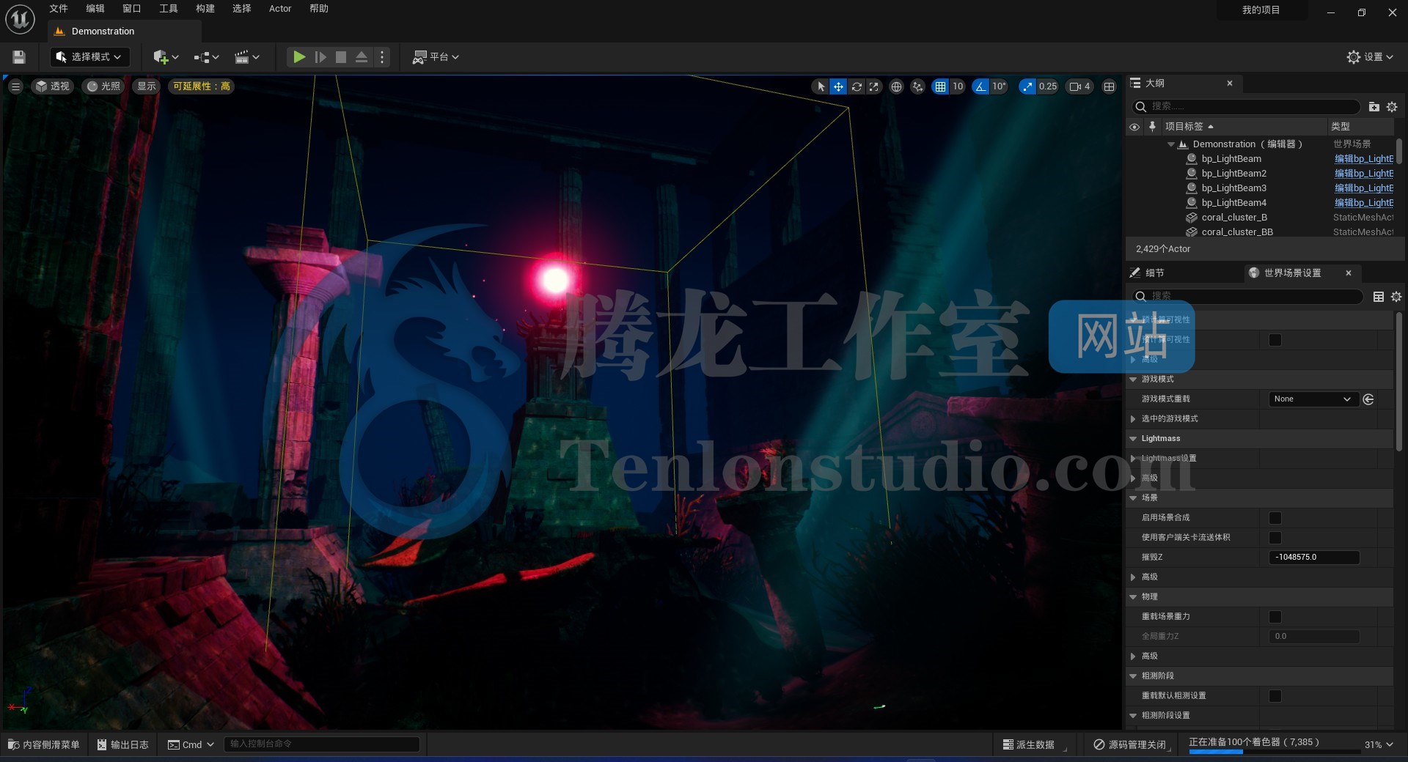The width and height of the screenshot is (1408, 762).
Task: Open the 窗口 menu
Action: [132, 9]
